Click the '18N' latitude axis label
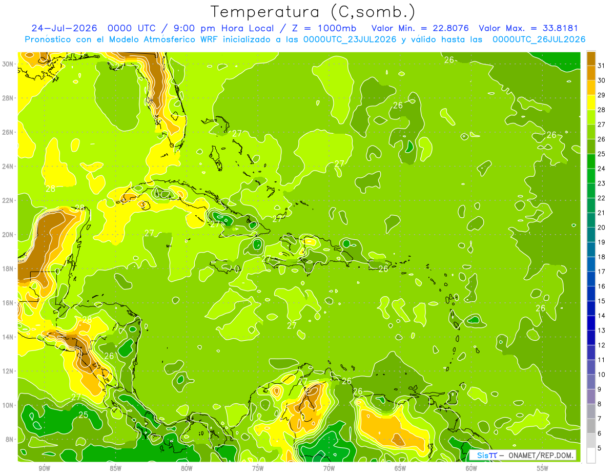Viewport: 615px width, 475px height. [x=8, y=269]
